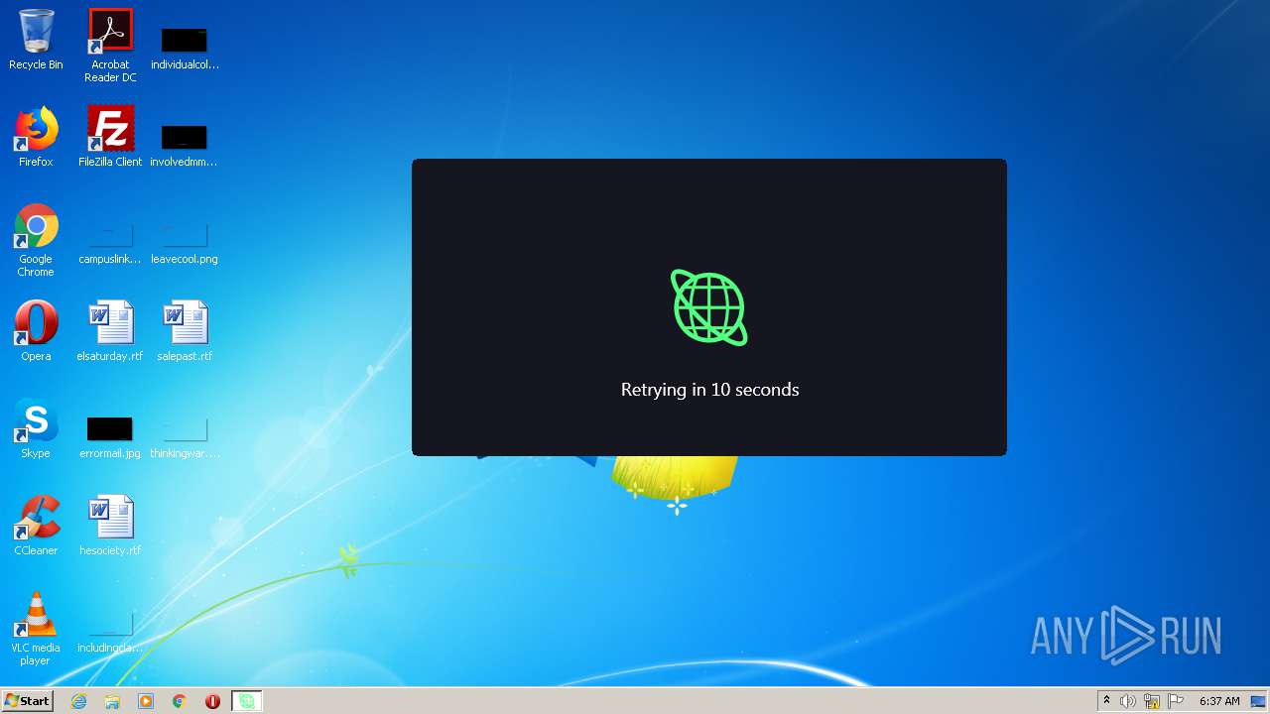Viewport: 1270px width, 714px height.
Task: Open the Start menu
Action: click(x=28, y=701)
